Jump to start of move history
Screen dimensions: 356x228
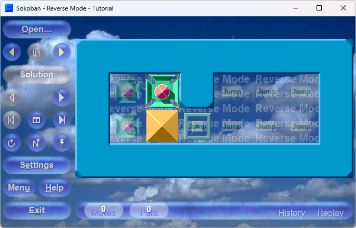[x=12, y=120]
